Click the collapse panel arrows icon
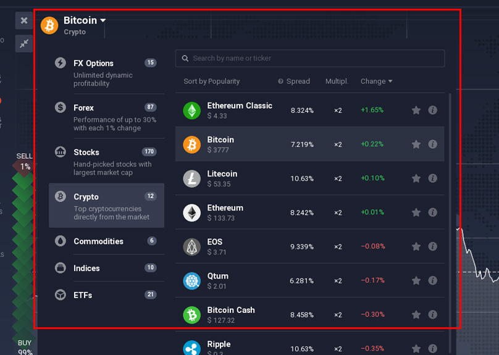This screenshot has height=355, width=499. click(x=24, y=44)
